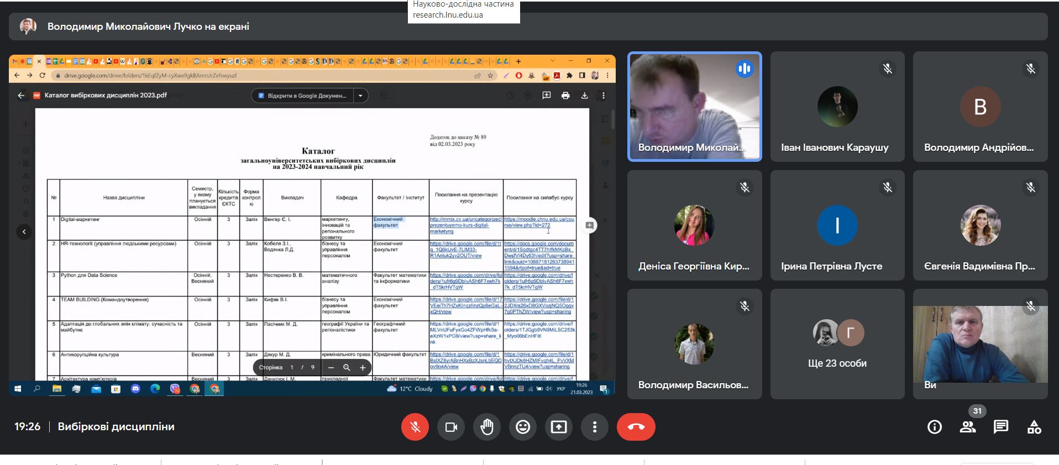Viewport: 1059px width, 465px height.
Task: Close the active Chrome tab
Action: 39,61
